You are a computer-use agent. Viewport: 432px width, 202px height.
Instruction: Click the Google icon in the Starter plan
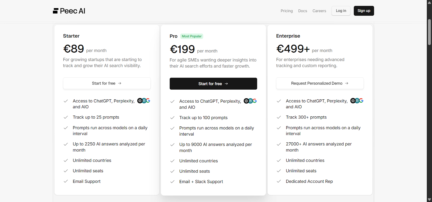tap(148, 101)
